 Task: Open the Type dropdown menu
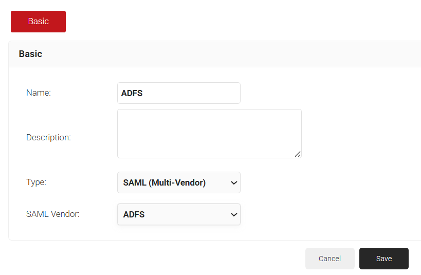coord(178,182)
